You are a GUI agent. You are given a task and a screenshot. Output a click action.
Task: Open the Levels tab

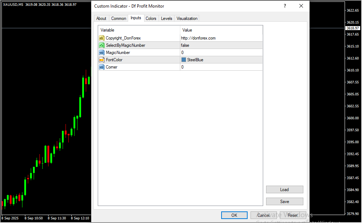point(167,18)
